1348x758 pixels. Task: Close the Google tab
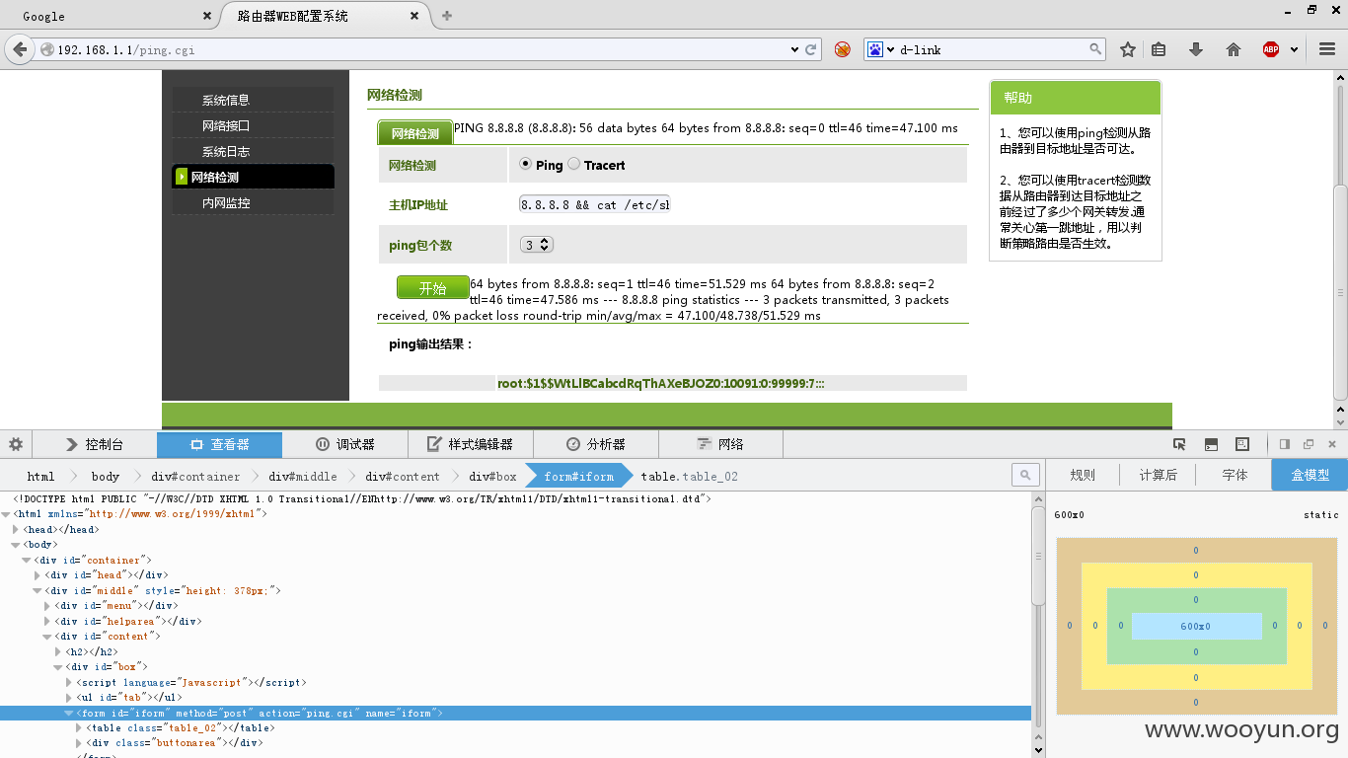click(206, 16)
